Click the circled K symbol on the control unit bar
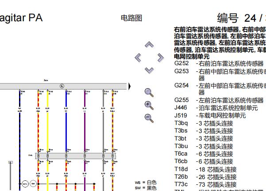 click(62, 86)
